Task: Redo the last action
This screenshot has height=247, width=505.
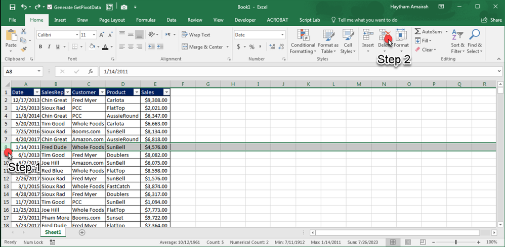Action: [37, 7]
